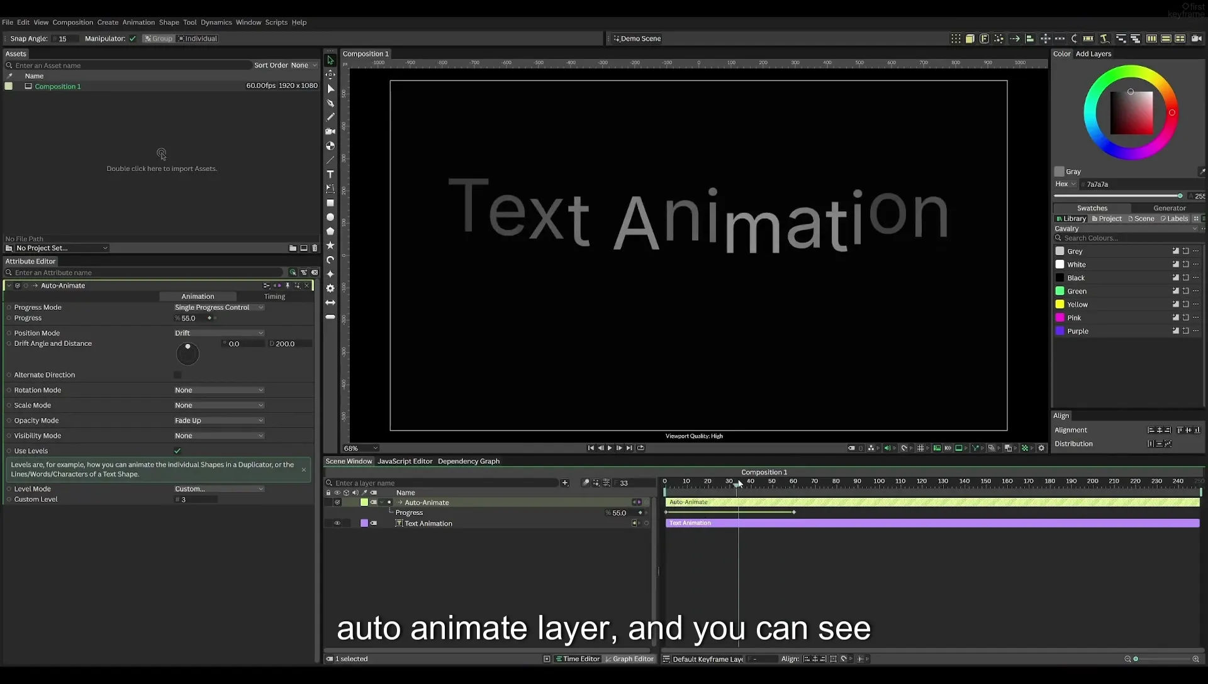The height and width of the screenshot is (684, 1208).
Task: Select the Pen tool in the vertical toolbar
Action: (330, 103)
